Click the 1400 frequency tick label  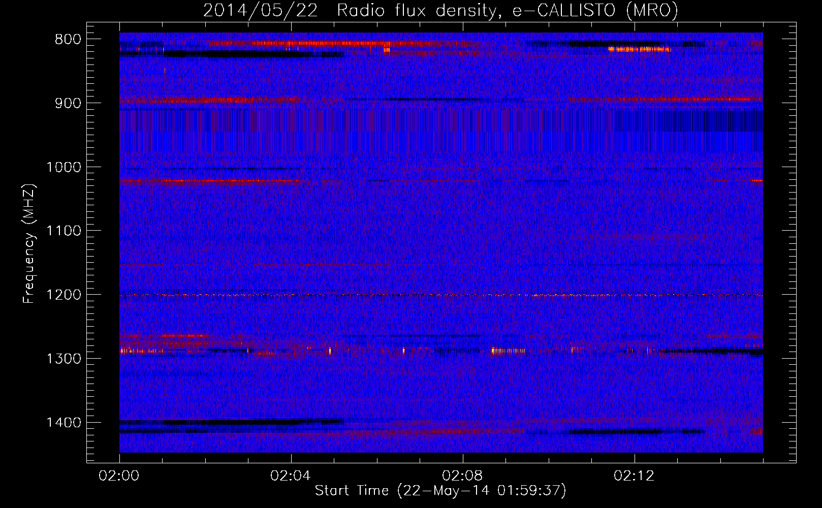pos(64,423)
